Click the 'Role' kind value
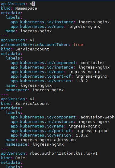 click(20, 158)
